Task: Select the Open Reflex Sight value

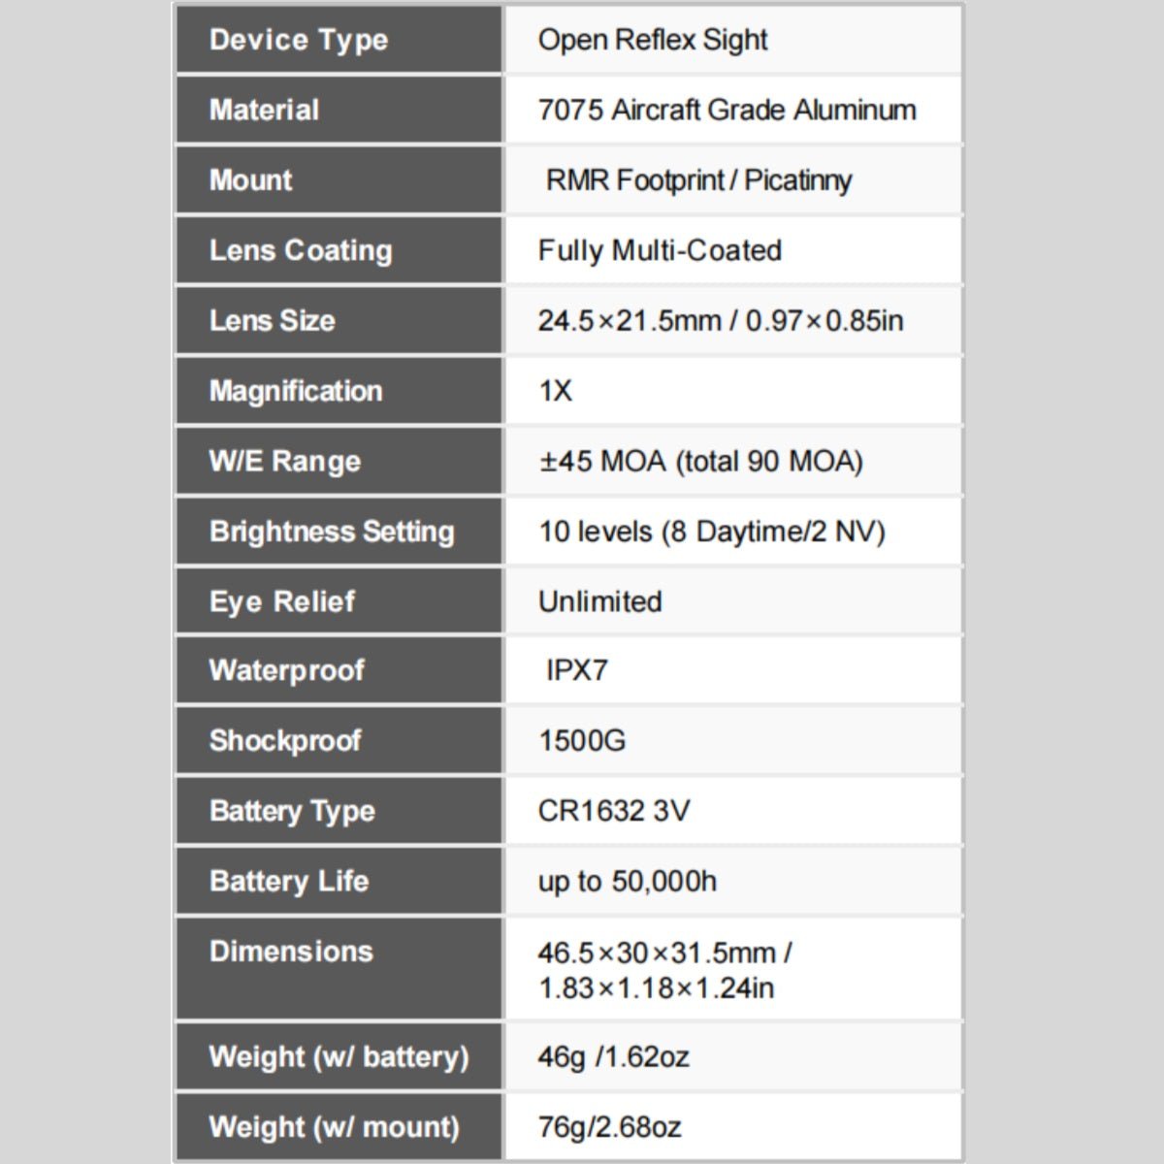Action: point(652,40)
